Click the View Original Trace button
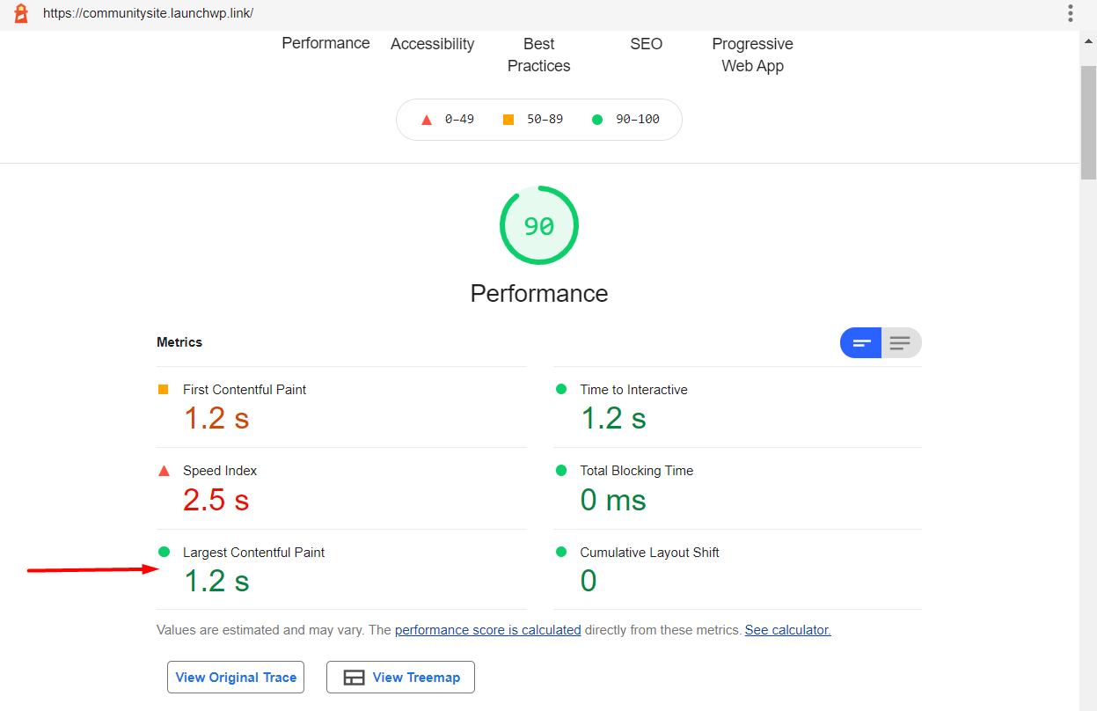Screen dimensions: 1097x711 click(x=236, y=678)
